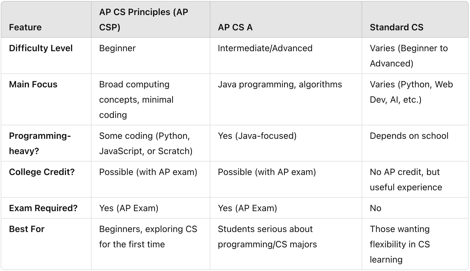Viewport: 470px width, 271px height.
Task: Select the AP CS A column header
Action: point(235,27)
